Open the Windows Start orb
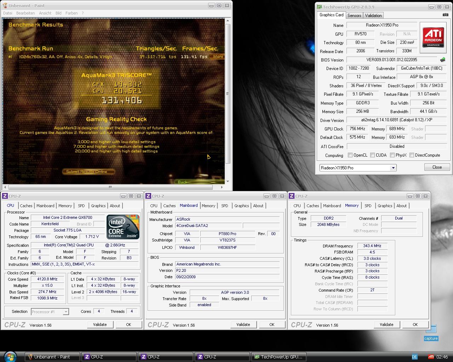The image size is (453, 362). point(10,356)
